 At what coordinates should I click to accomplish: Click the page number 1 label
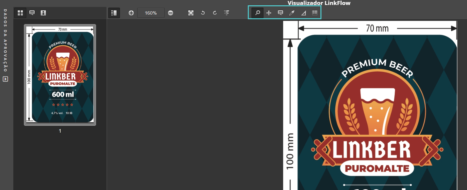pyautogui.click(x=60, y=131)
